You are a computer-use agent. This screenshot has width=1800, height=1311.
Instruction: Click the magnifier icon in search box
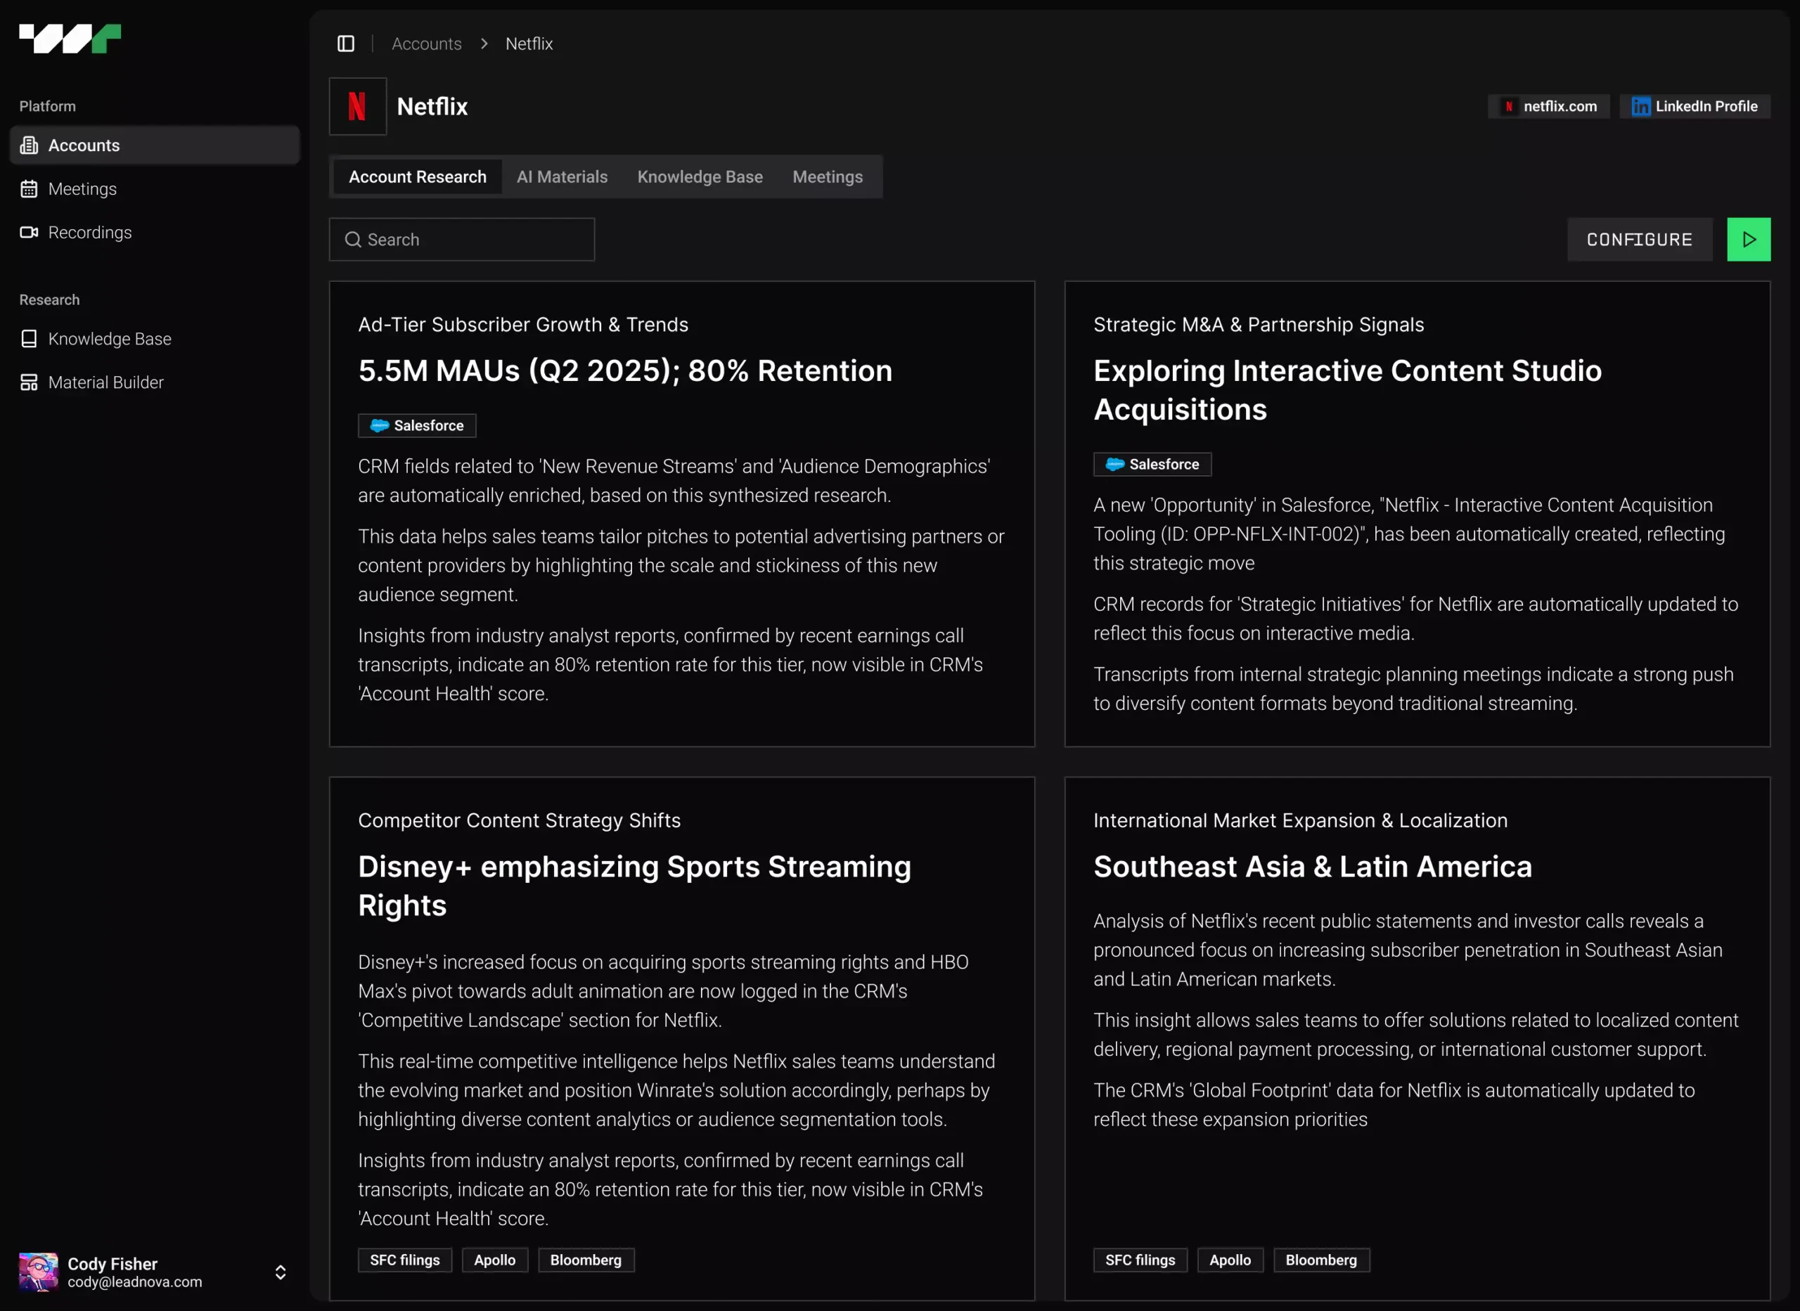click(353, 240)
